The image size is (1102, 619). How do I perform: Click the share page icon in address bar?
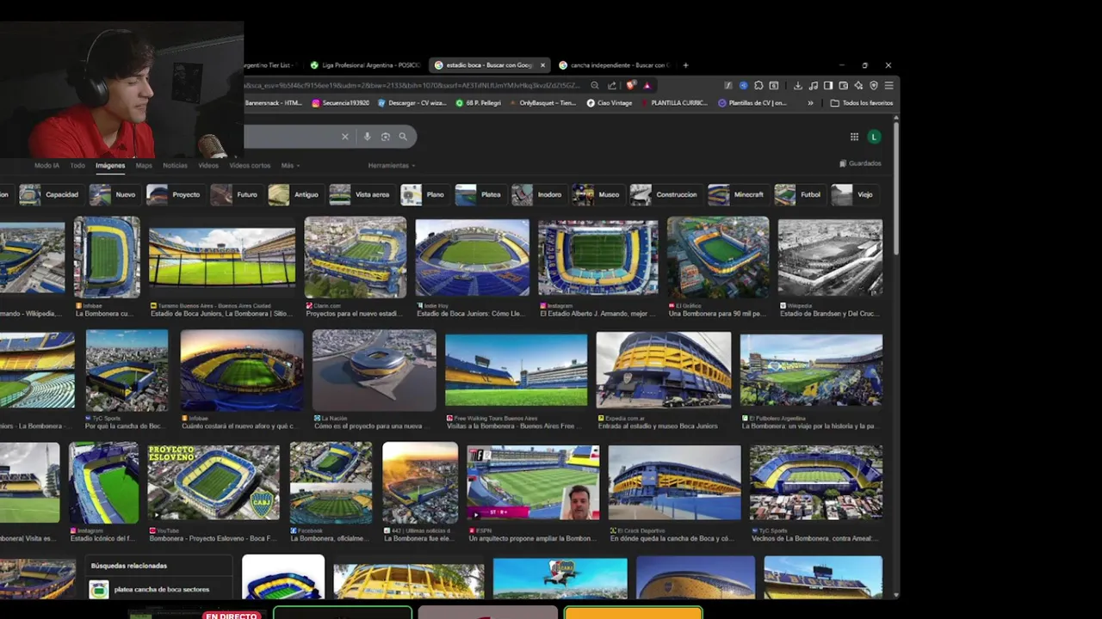coord(612,85)
